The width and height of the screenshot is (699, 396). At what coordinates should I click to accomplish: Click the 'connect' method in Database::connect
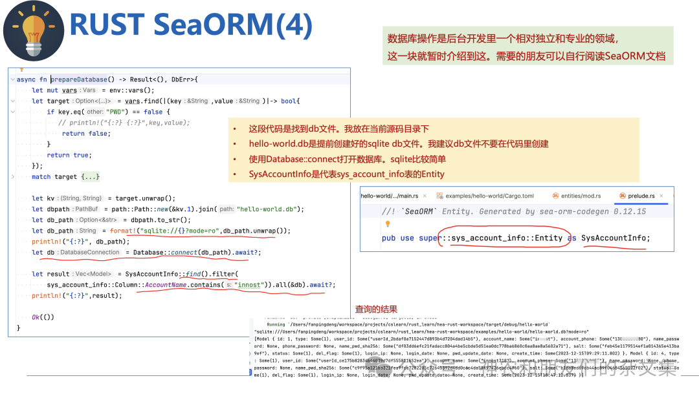click(x=183, y=253)
